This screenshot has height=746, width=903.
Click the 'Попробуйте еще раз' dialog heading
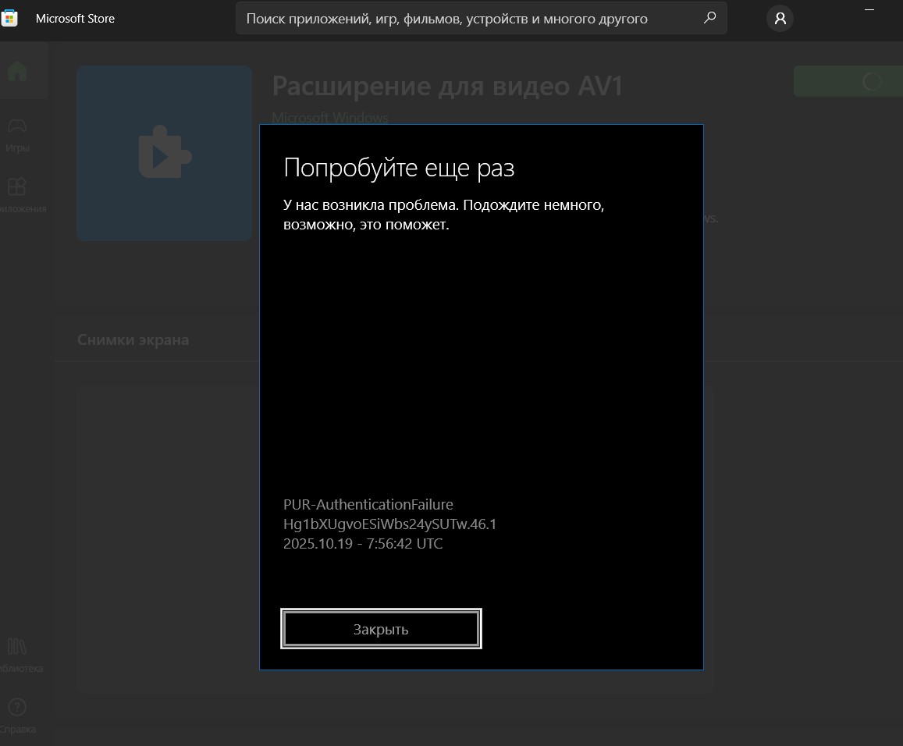pos(399,168)
